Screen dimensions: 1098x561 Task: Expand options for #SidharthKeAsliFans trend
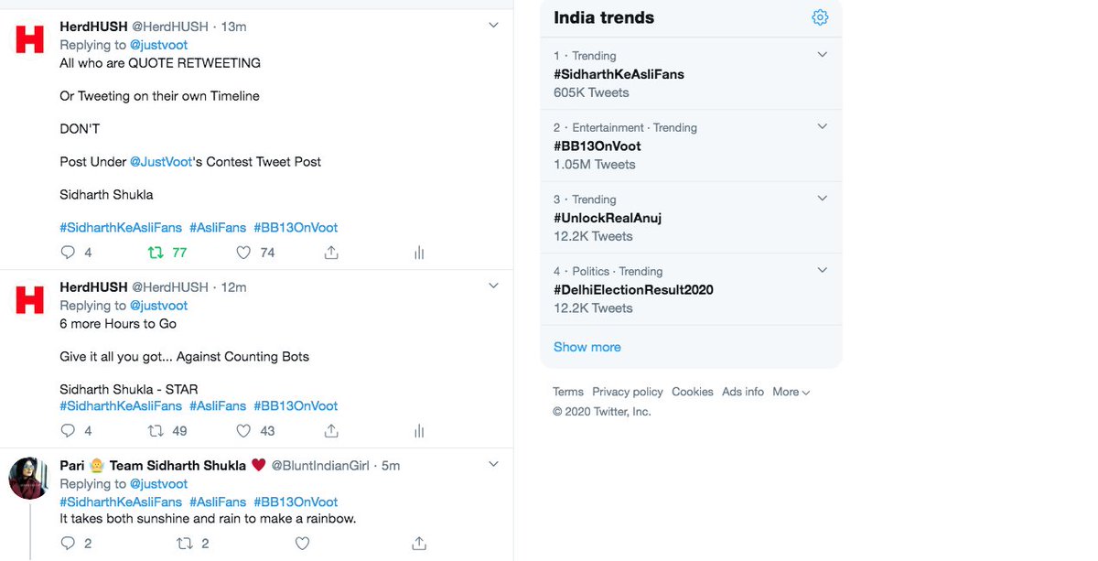click(822, 55)
